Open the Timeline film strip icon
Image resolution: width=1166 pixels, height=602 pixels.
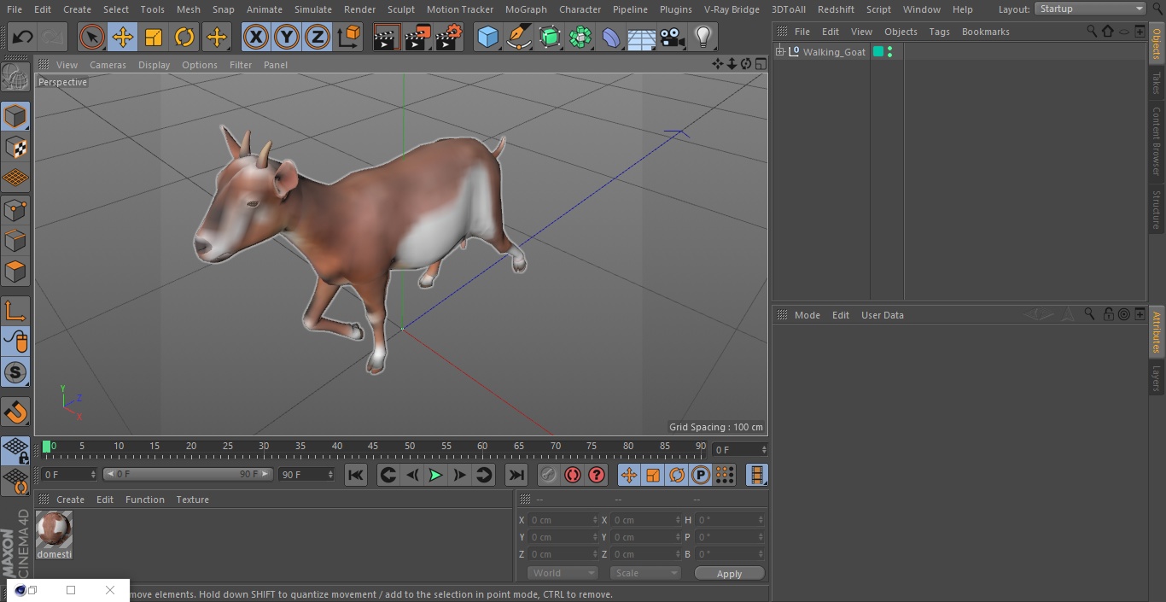click(756, 475)
